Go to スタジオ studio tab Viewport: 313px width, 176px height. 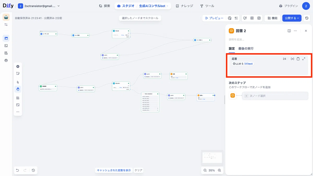coord(126,6)
